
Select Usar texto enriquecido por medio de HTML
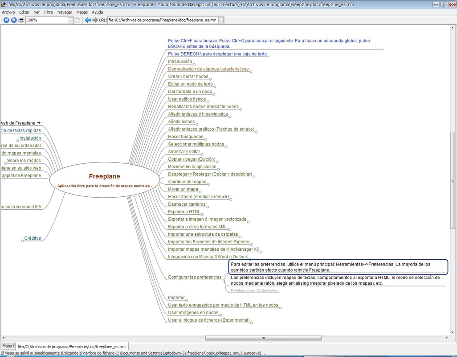(x=223, y=305)
